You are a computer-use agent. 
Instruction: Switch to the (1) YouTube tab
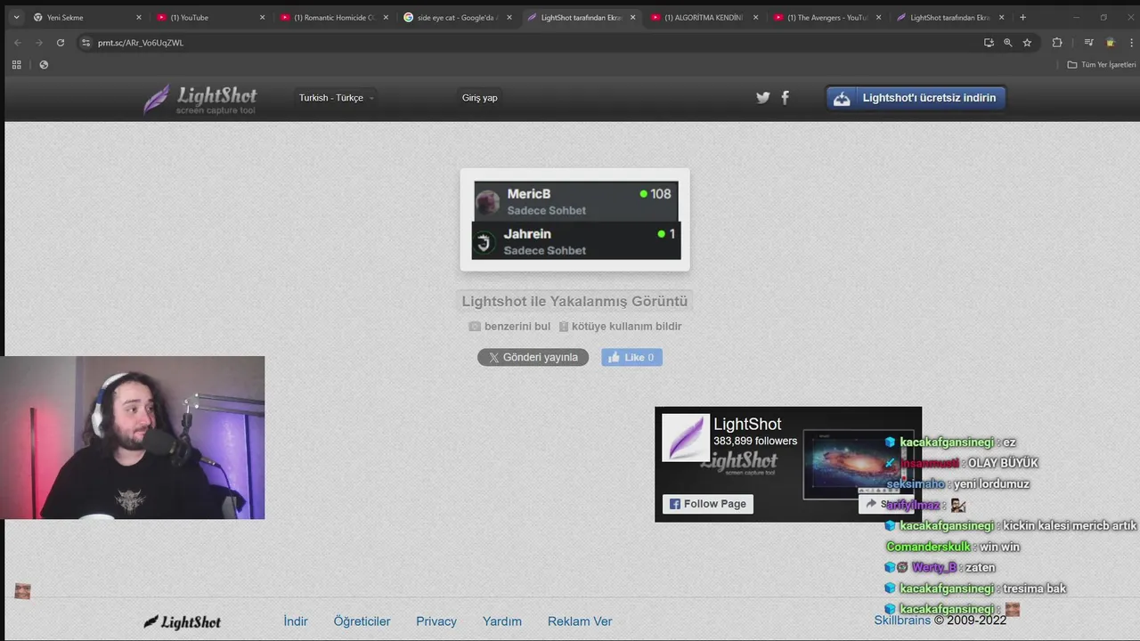click(x=210, y=17)
